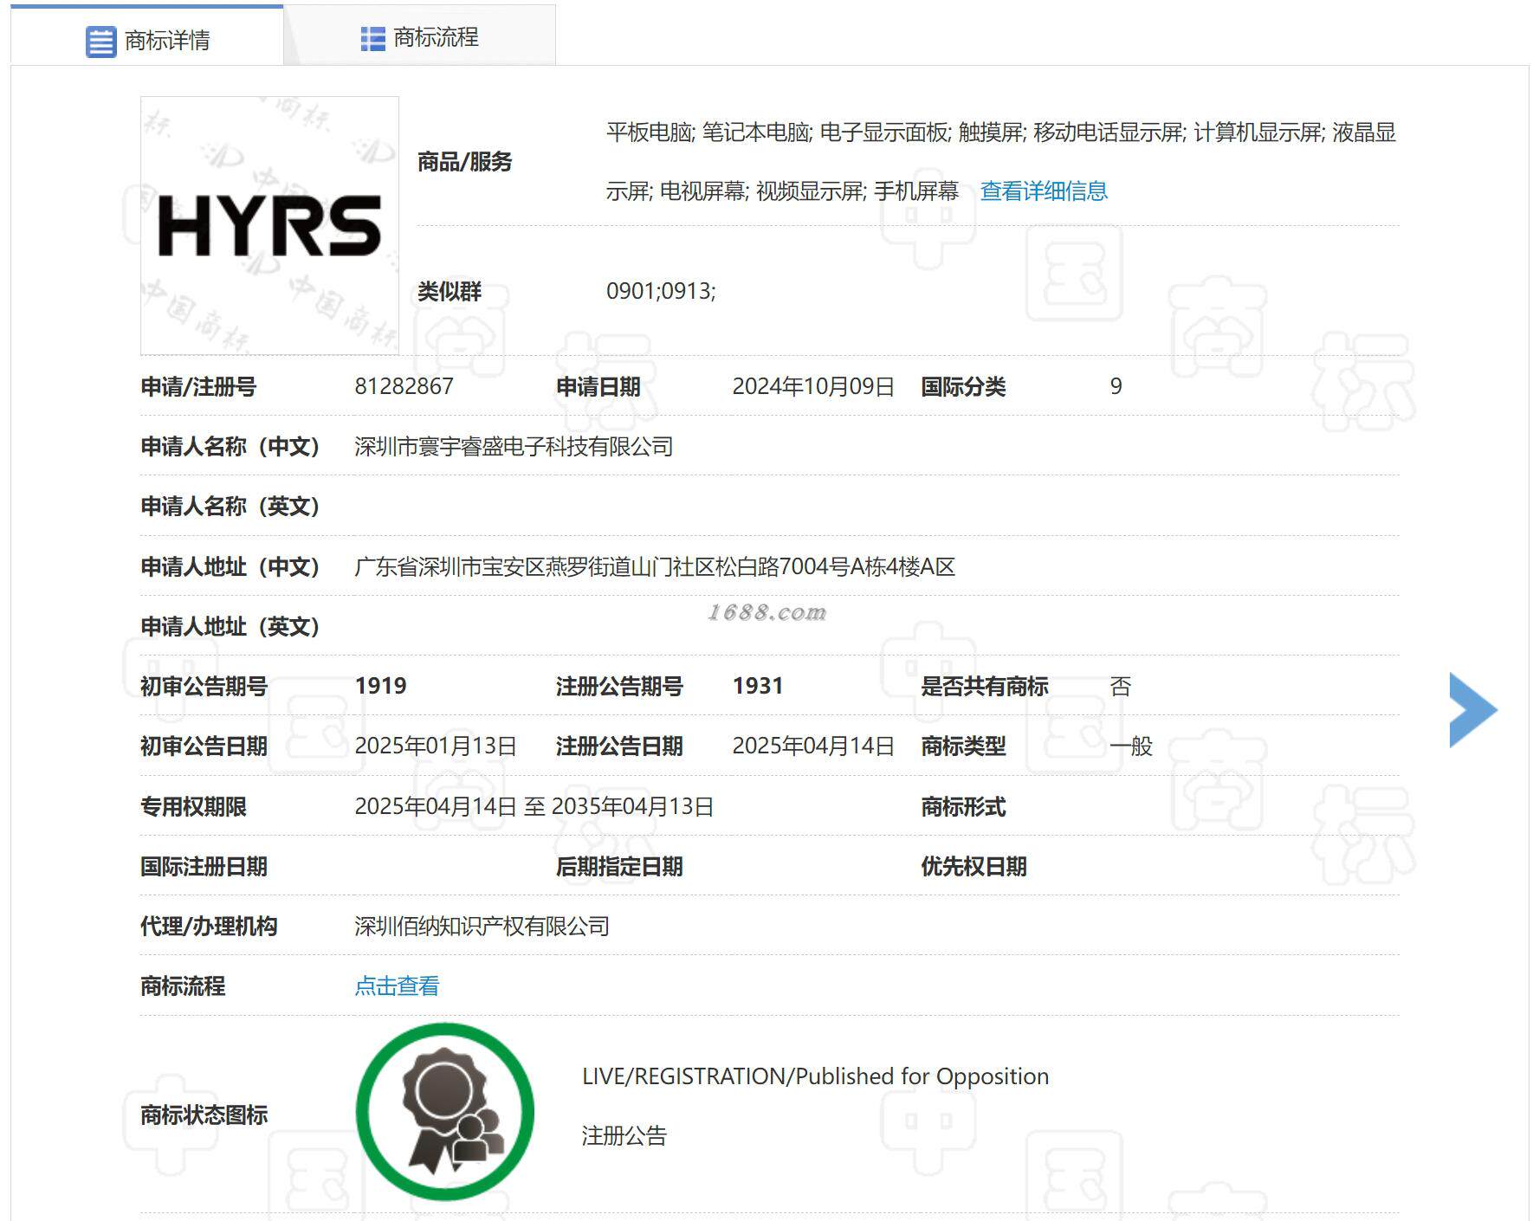Select registration announcement date 2025年04月14日
Image resolution: width=1533 pixels, height=1221 pixels.
click(x=813, y=746)
